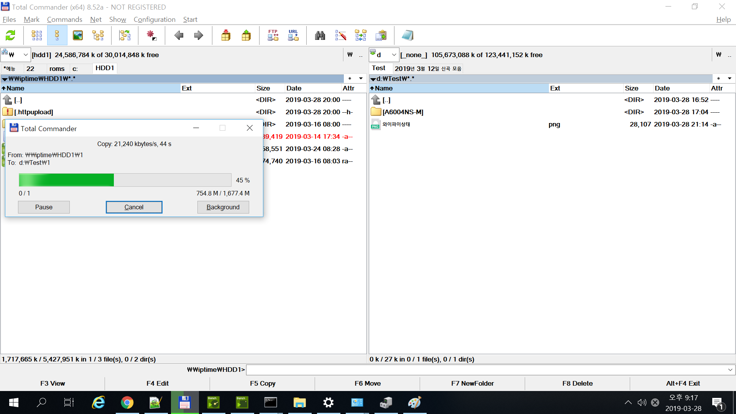
Task: Go to root via left panel backslash button
Action: tap(350, 55)
